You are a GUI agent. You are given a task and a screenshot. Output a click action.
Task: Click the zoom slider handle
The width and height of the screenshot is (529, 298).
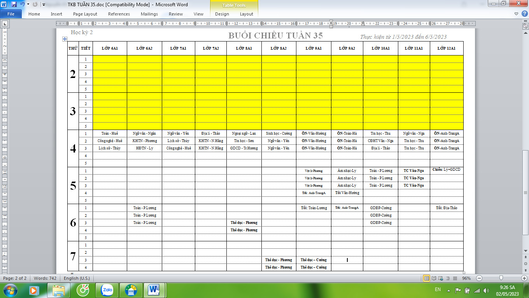(x=501, y=278)
